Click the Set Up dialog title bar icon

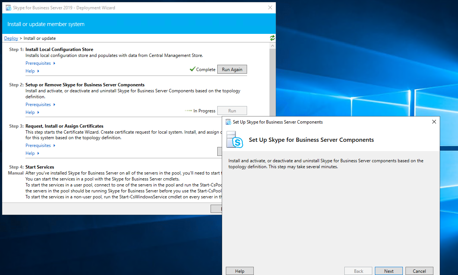[x=228, y=122]
